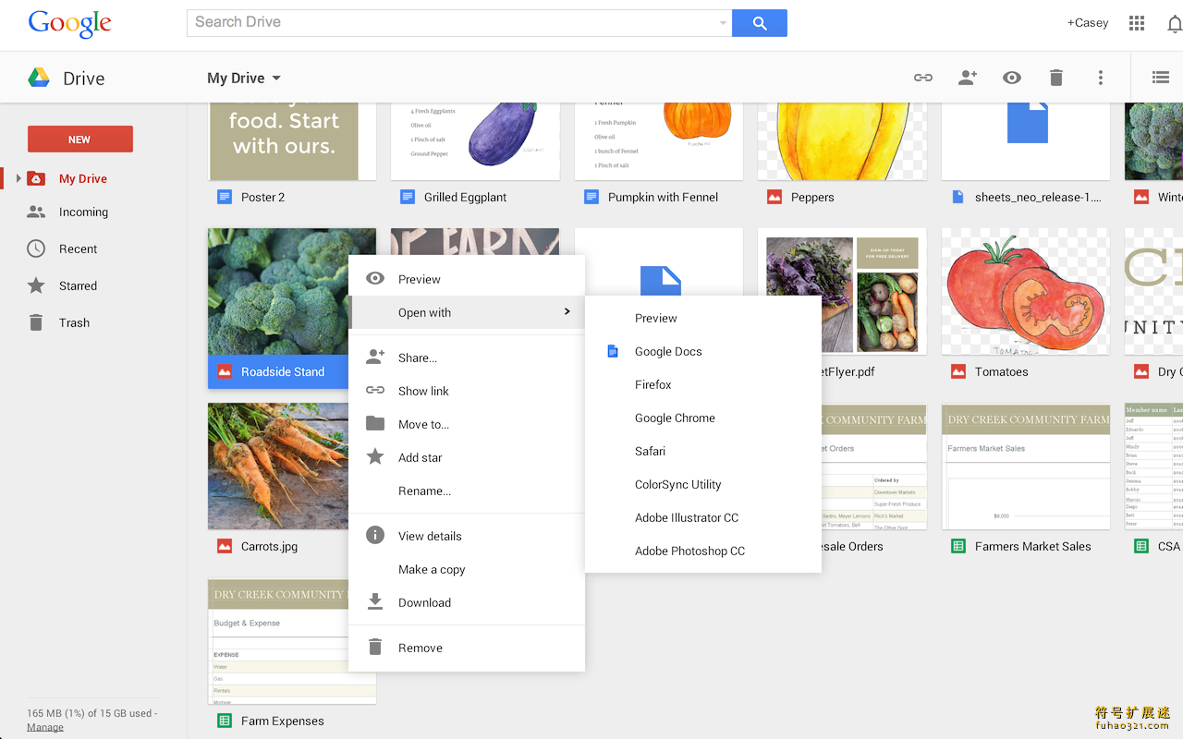Image resolution: width=1183 pixels, height=739 pixels.
Task: Select the Carrots photo thumbnail
Action: pyautogui.click(x=277, y=466)
